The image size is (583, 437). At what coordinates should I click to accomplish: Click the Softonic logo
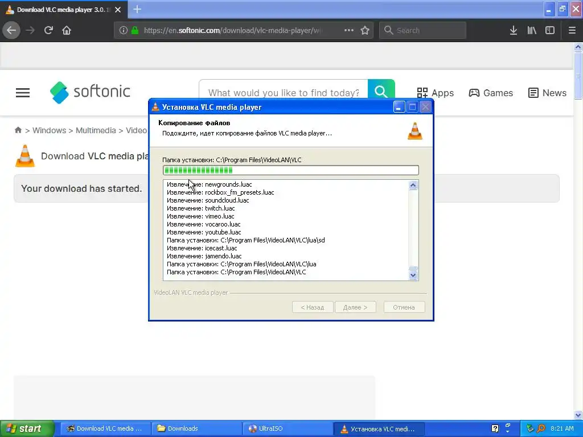point(90,92)
